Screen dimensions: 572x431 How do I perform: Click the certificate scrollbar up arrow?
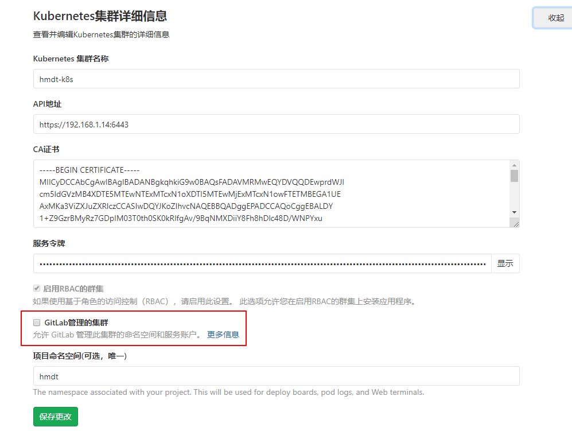point(515,164)
